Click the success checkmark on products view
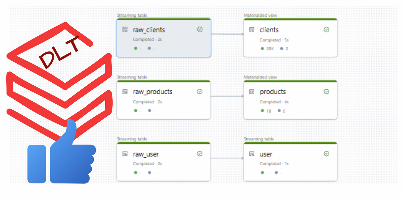The height and width of the screenshot is (198, 404). pos(326,92)
